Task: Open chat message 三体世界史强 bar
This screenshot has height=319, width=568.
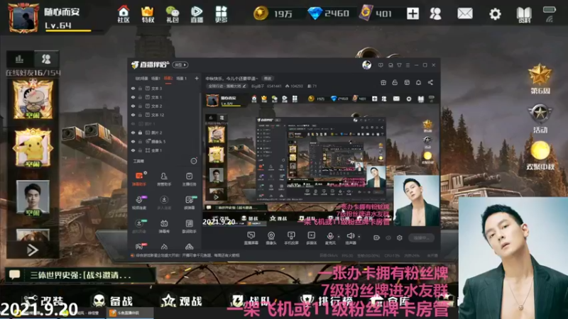Action: (x=80, y=275)
